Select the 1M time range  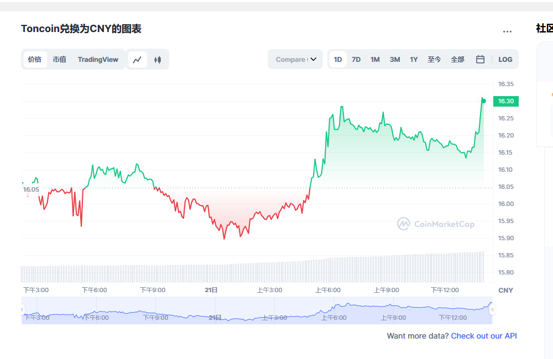[375, 60]
